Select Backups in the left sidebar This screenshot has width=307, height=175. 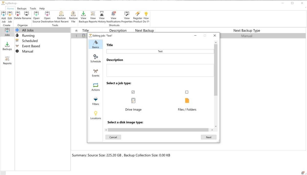click(x=7, y=46)
